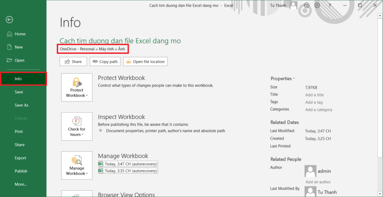The image size is (383, 197).
Task: Click the back arrow to return to workbook
Action: pyautogui.click(x=9, y=20)
